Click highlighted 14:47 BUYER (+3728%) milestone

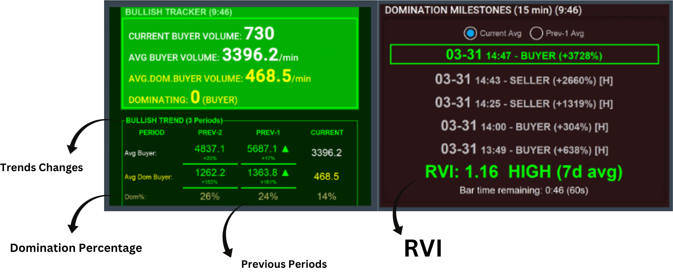[524, 55]
